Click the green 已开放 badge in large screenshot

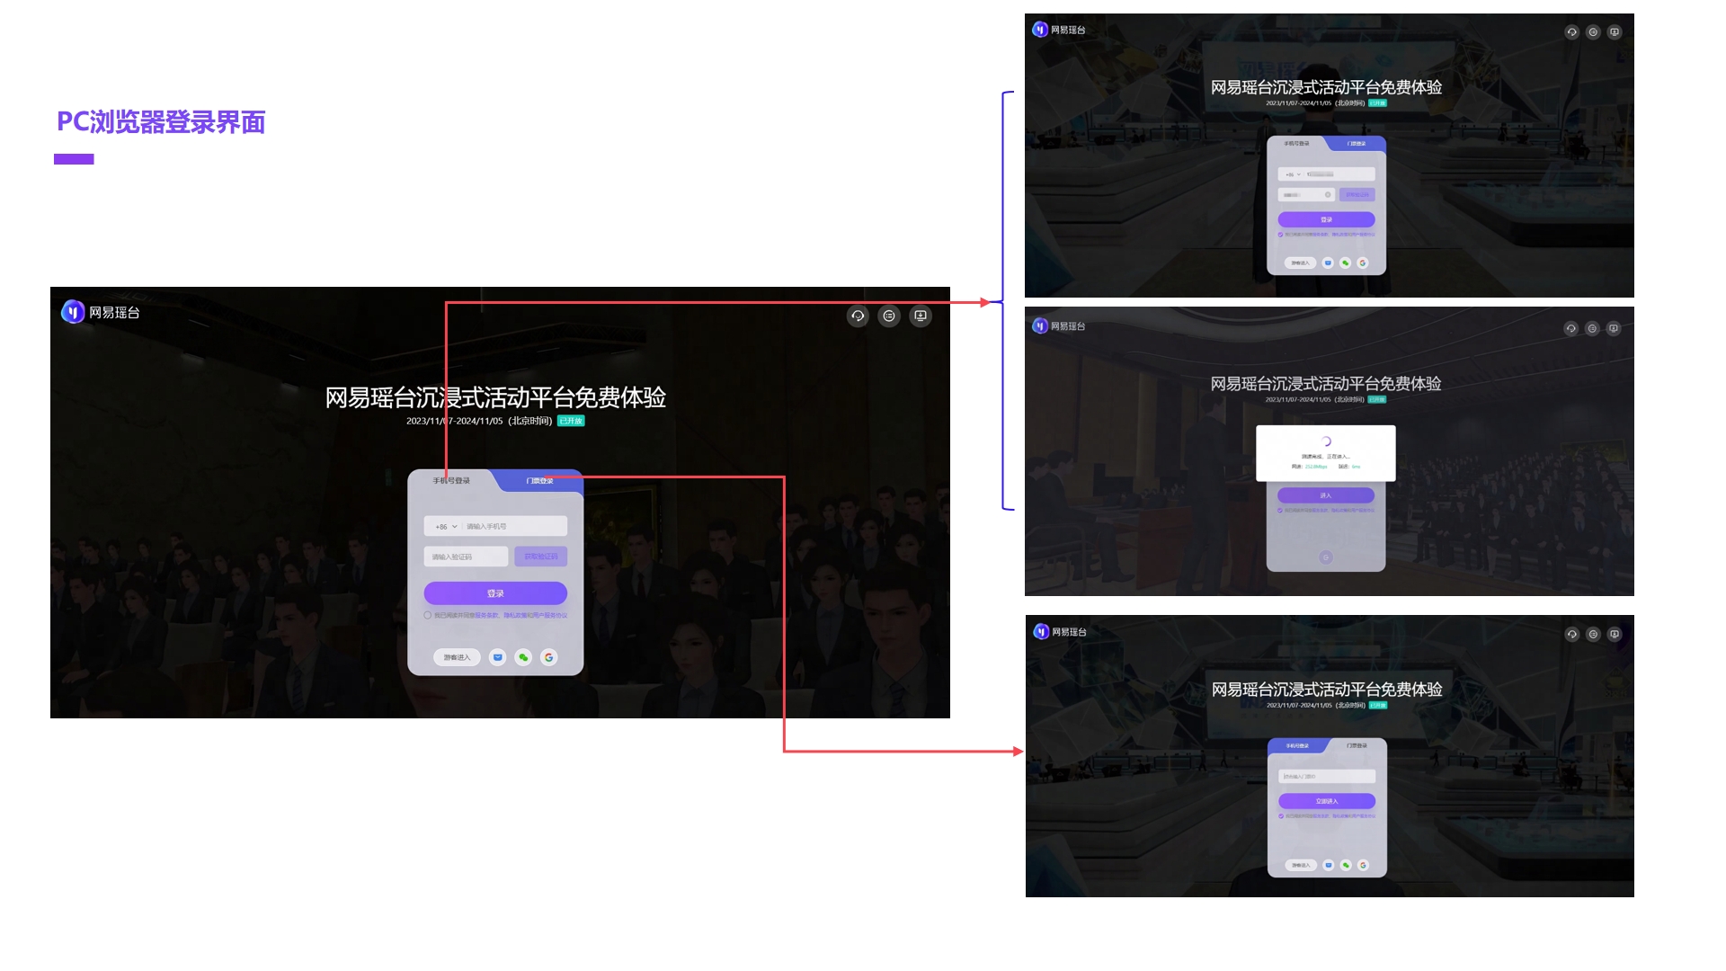[571, 421]
